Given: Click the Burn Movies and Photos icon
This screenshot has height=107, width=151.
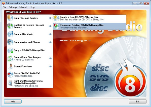Looking at the screenshot, I should (10, 42).
